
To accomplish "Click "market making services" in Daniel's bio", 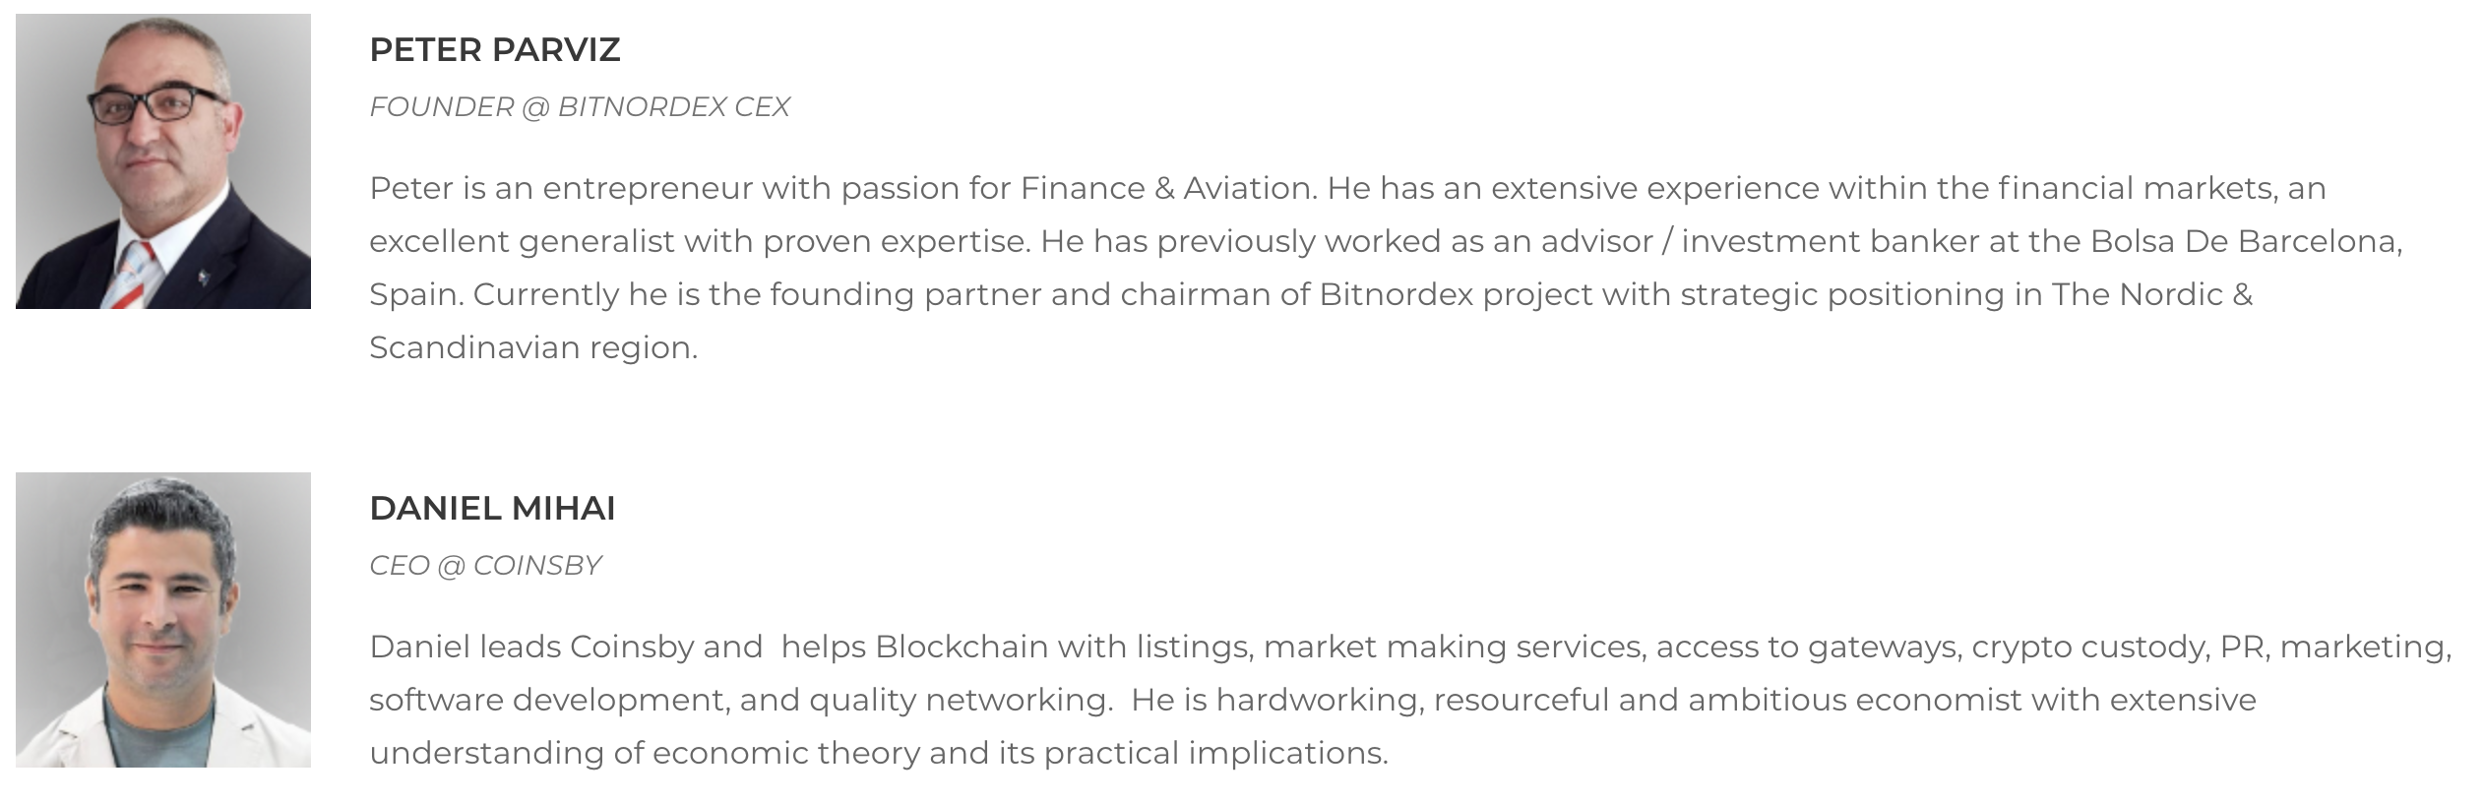I will [1454, 648].
